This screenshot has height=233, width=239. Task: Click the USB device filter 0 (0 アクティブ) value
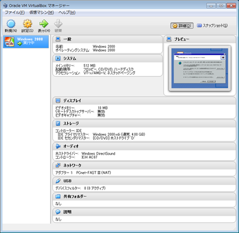pos(95,188)
